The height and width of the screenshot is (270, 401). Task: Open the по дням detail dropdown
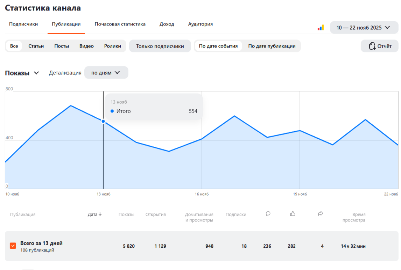106,73
